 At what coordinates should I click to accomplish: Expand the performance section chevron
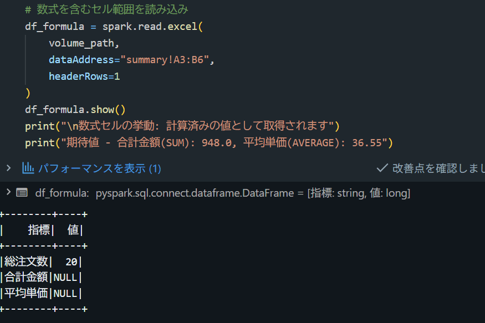[x=9, y=168]
